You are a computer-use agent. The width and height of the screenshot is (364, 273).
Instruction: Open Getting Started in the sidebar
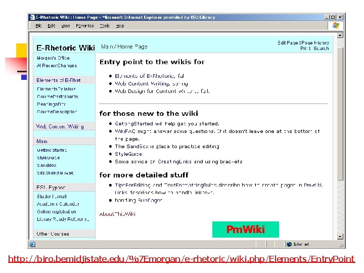(52, 150)
